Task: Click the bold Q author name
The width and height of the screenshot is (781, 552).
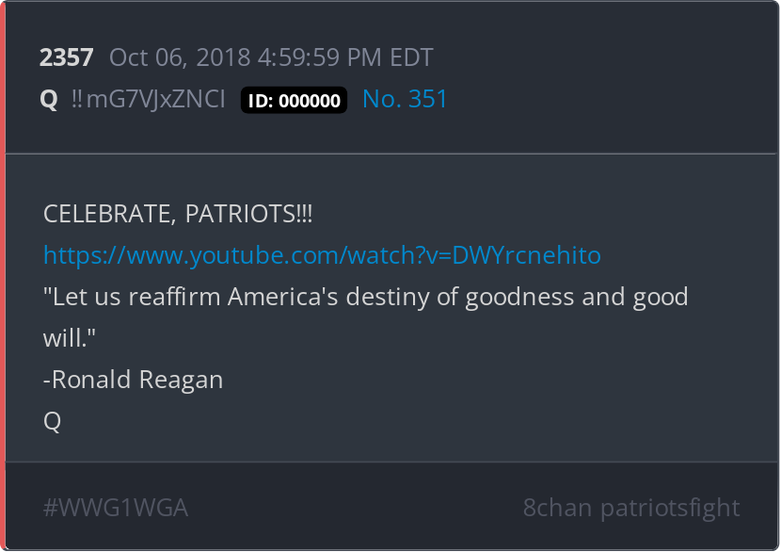Action: (x=49, y=100)
